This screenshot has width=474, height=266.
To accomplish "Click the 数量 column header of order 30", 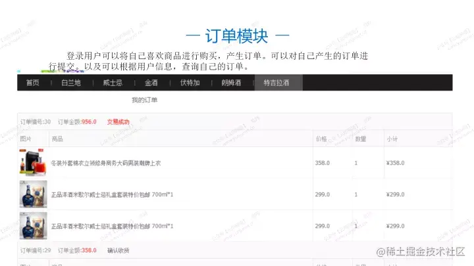I will (x=361, y=139).
